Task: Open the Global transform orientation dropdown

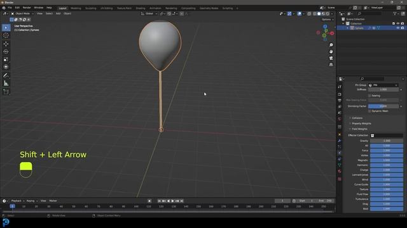Action: (149, 13)
